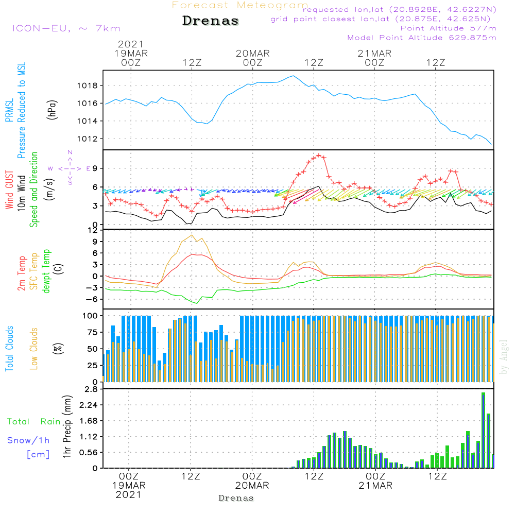Click the '2.8' precipitation axis tick
515x515 pixels.
coord(91,389)
